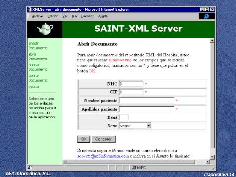
Task: Click the vertical scrollbar thumb
Action: click(x=212, y=95)
